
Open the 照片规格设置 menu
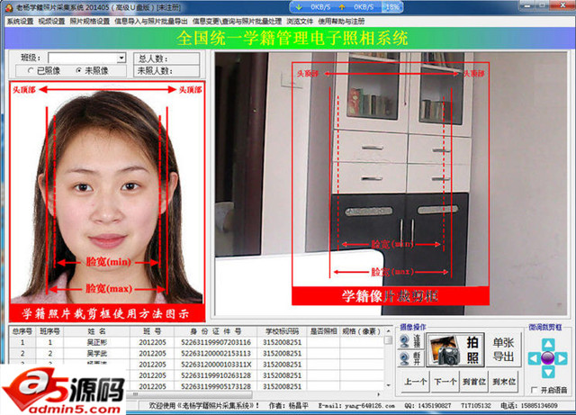coord(89,20)
